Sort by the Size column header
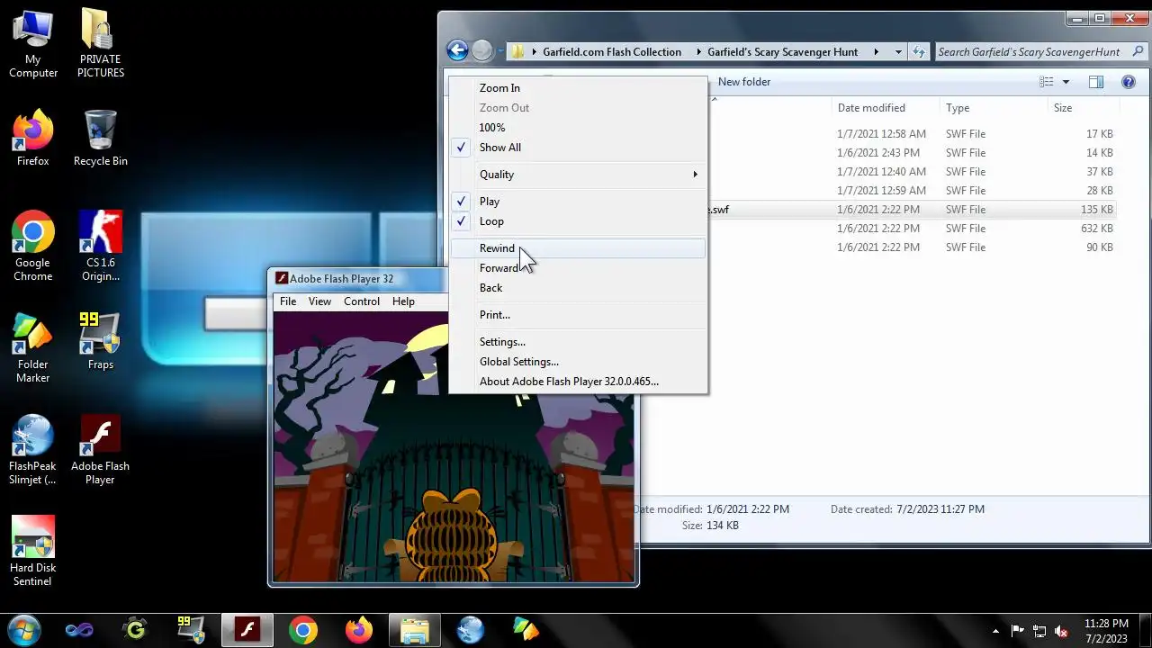Viewport: 1152px width, 648px height. click(x=1084, y=108)
